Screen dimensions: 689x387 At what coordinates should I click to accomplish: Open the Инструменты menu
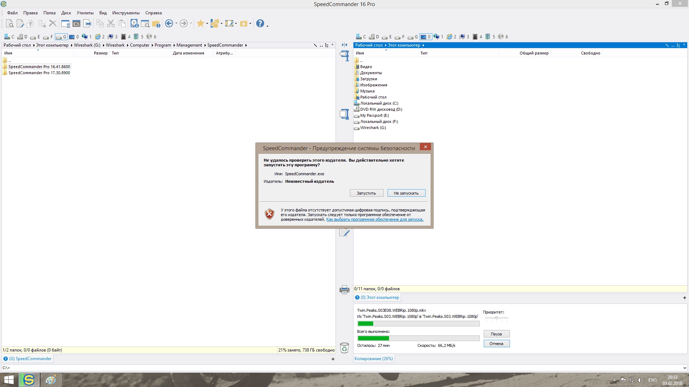126,13
